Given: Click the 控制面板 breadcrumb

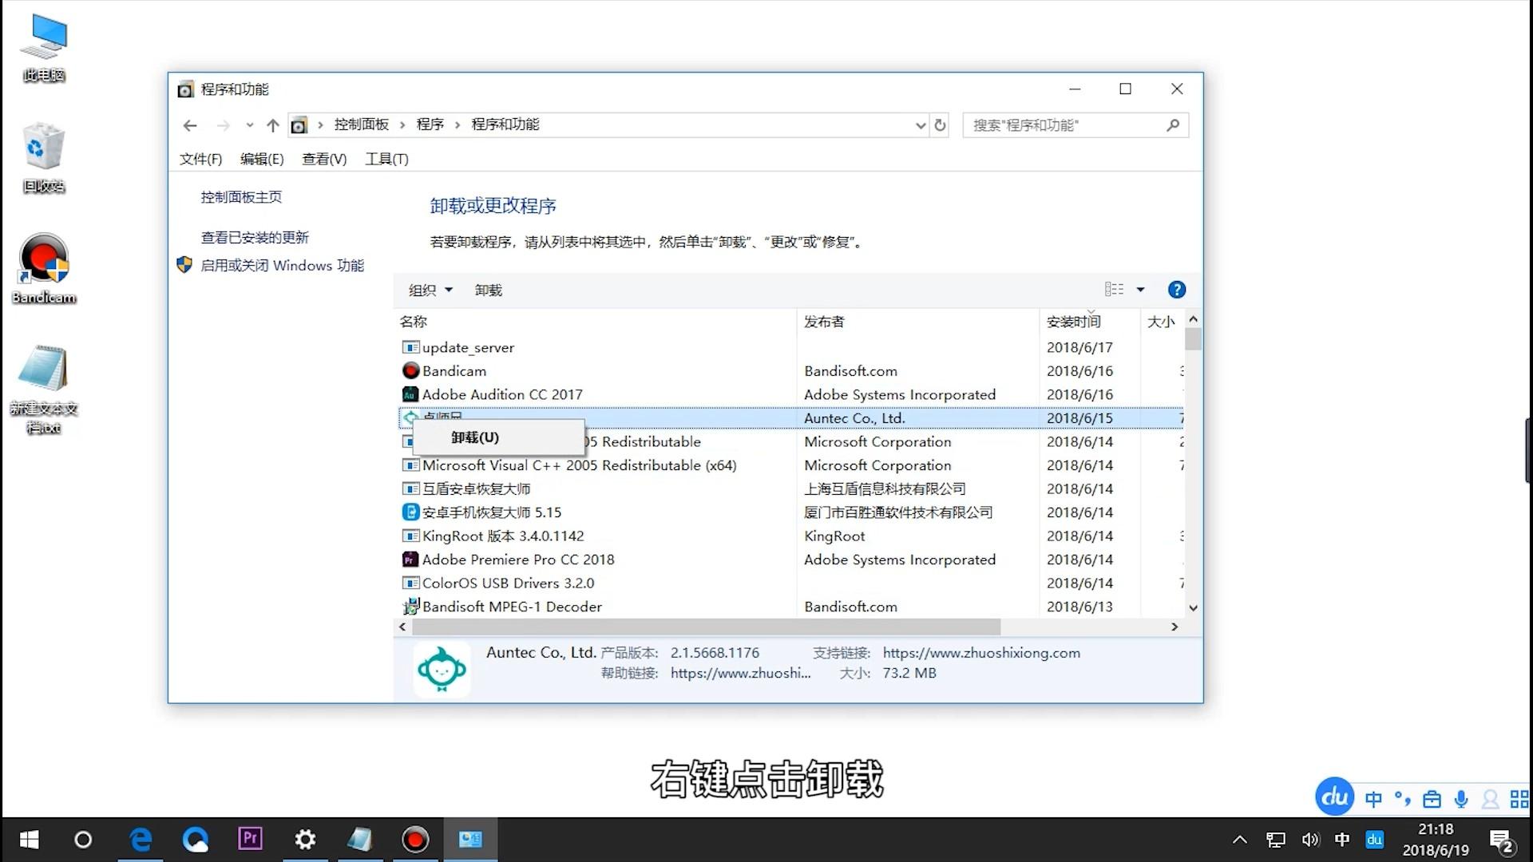Looking at the screenshot, I should 362,125.
